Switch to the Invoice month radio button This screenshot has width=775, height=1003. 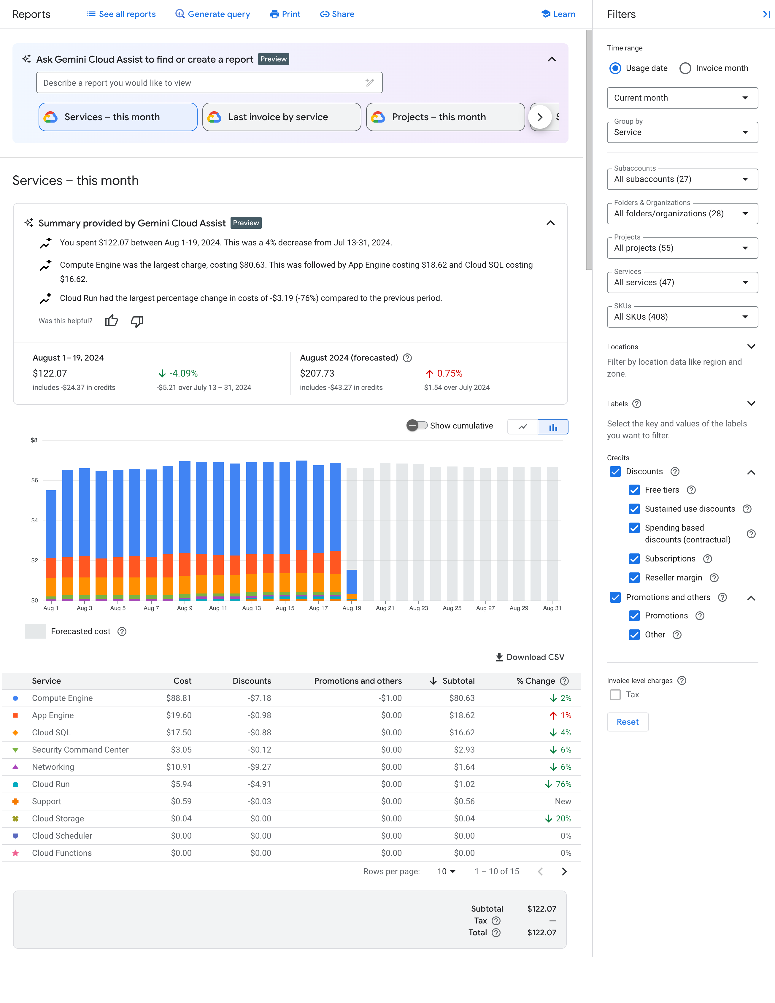(x=686, y=68)
